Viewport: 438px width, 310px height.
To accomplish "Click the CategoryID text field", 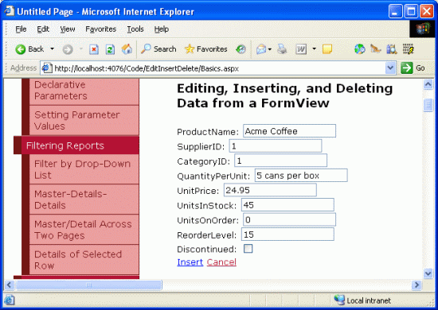I will pos(281,161).
